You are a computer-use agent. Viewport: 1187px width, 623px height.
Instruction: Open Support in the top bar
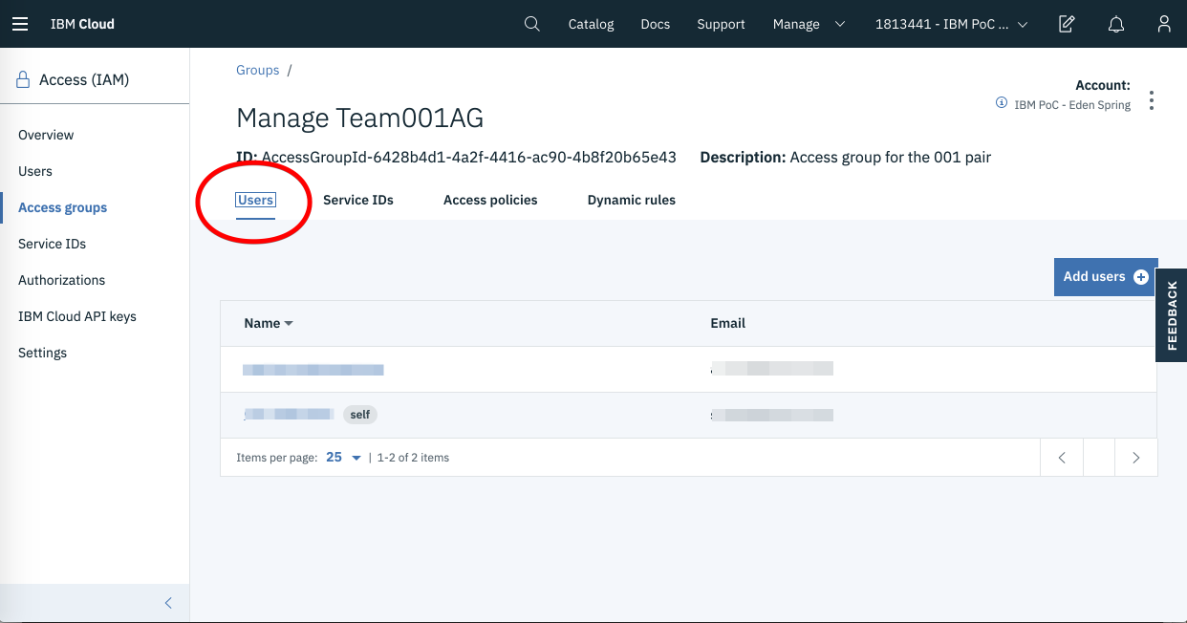click(x=721, y=24)
